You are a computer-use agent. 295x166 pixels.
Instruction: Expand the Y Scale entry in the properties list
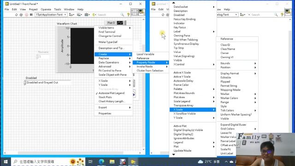click(193, 118)
